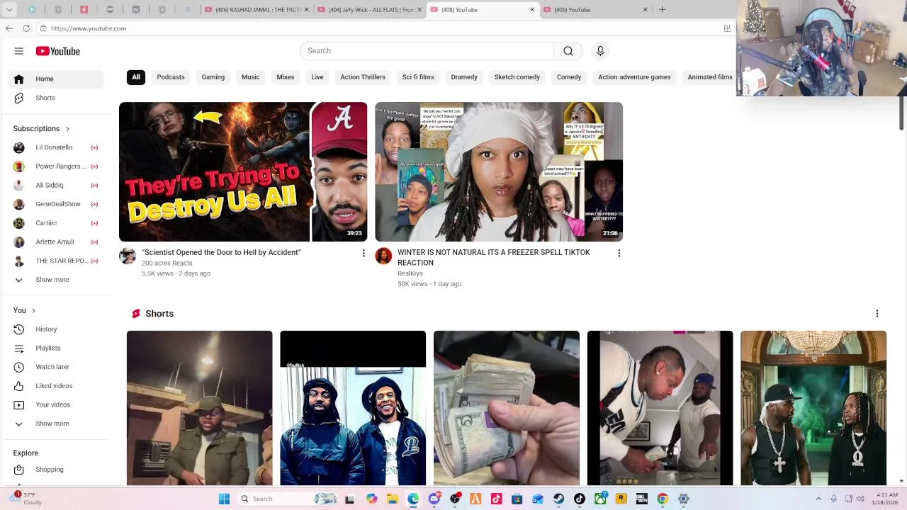Open Shorts section more options menu

tap(877, 314)
